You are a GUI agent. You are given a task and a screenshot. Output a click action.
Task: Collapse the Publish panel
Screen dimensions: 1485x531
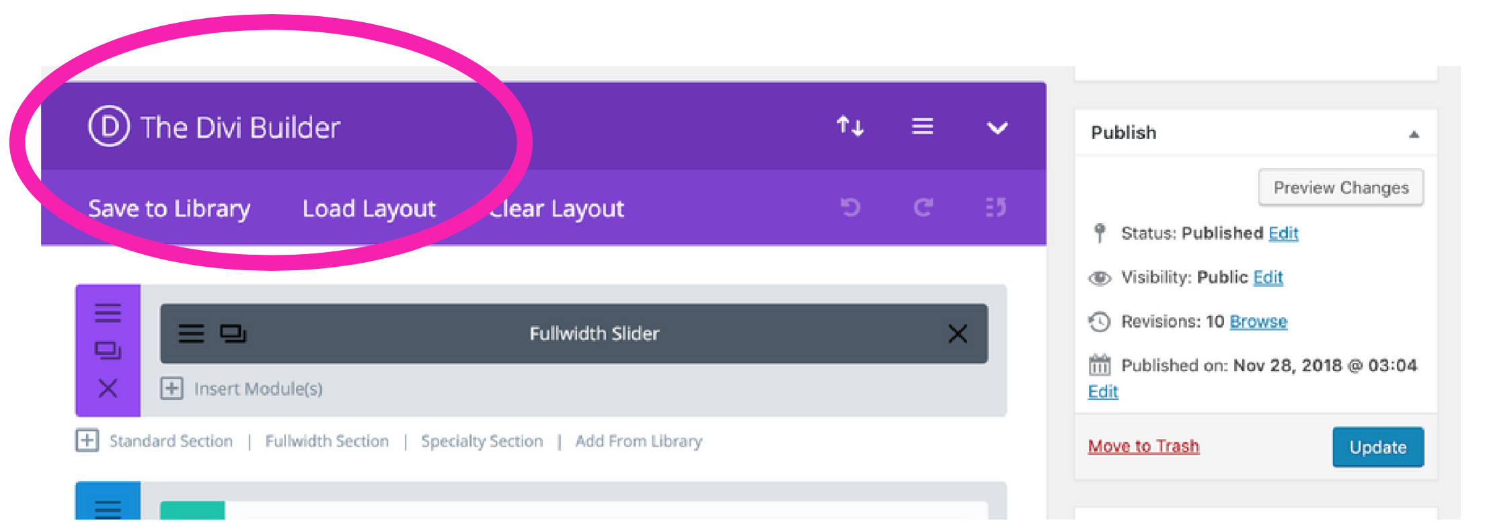(x=1415, y=133)
